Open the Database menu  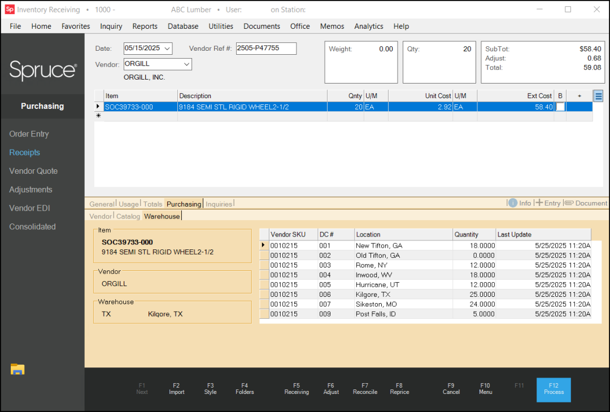tap(183, 26)
